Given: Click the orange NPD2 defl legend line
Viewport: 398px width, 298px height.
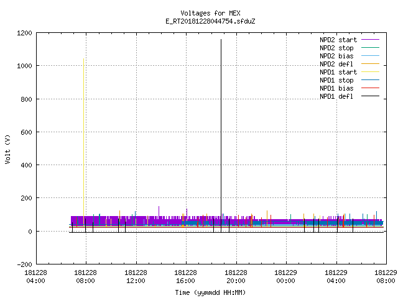Looking at the screenshot, I should point(371,64).
